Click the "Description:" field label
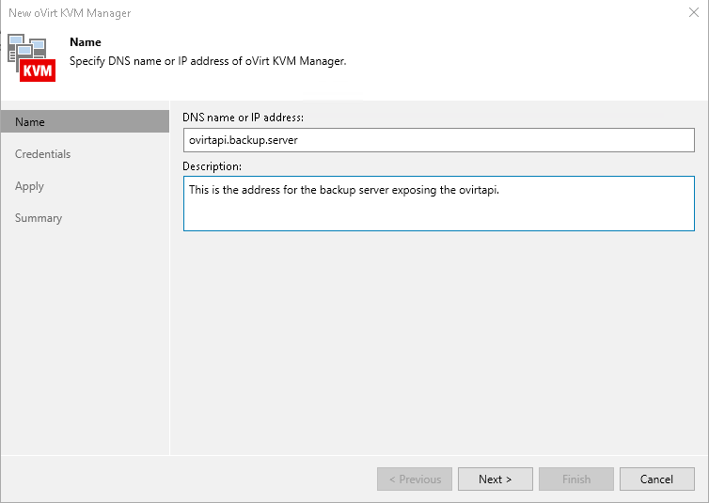The width and height of the screenshot is (709, 503). point(213,166)
